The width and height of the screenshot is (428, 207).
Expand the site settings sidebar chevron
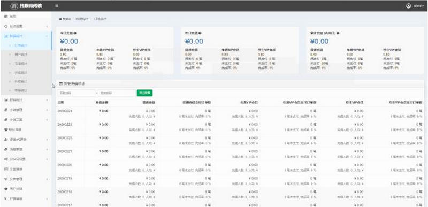pyautogui.click(x=47, y=26)
